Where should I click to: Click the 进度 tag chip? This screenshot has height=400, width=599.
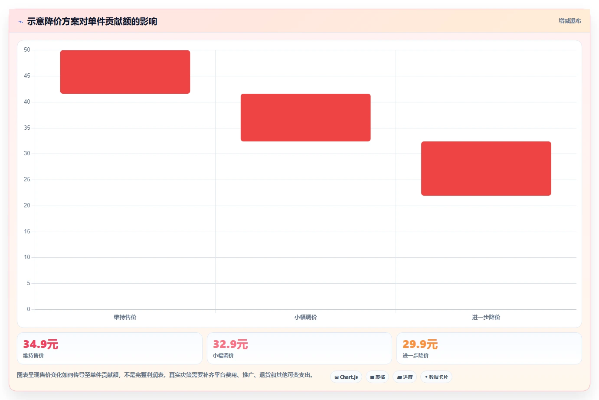click(405, 377)
